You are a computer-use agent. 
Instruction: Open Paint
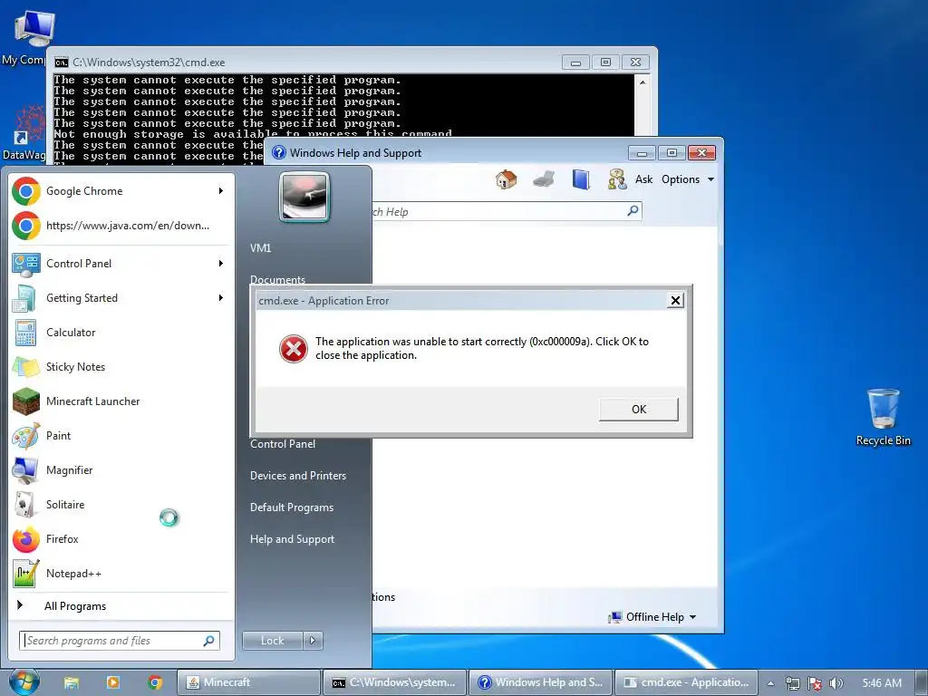[121, 436]
